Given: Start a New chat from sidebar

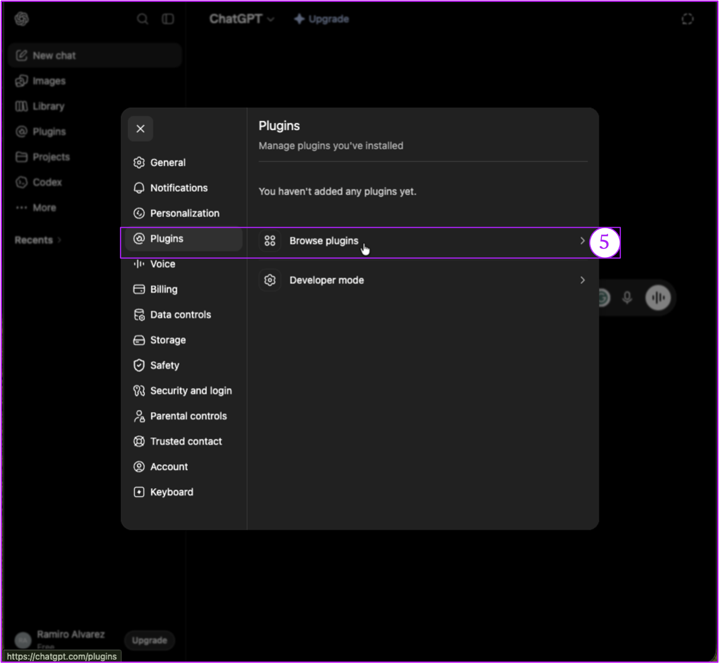Looking at the screenshot, I should [x=95, y=55].
